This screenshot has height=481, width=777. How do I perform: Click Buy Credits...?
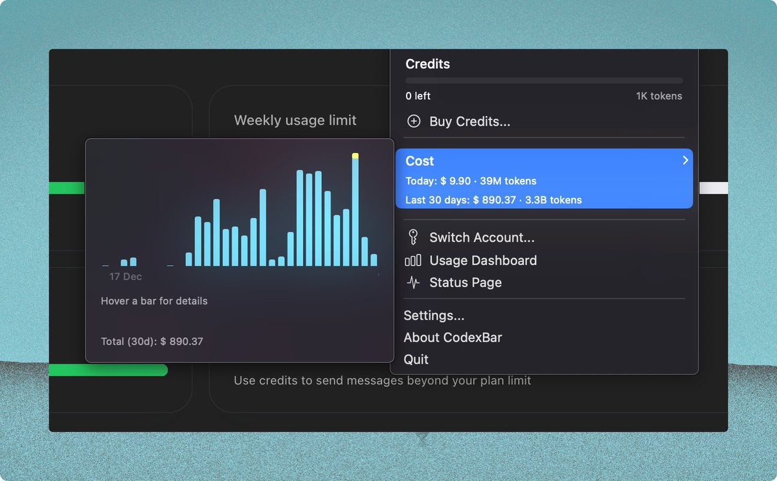[x=469, y=121]
